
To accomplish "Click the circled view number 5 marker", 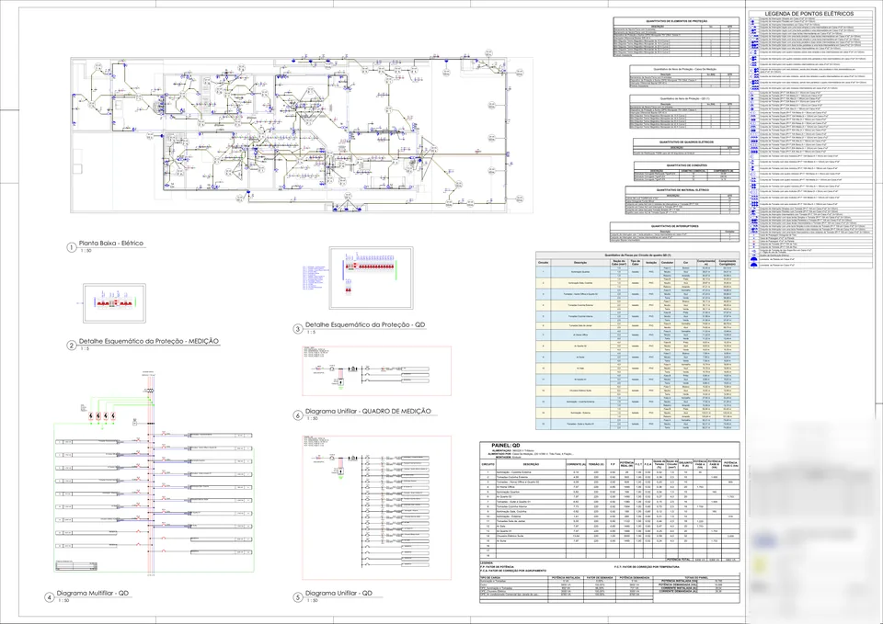I will (x=298, y=597).
